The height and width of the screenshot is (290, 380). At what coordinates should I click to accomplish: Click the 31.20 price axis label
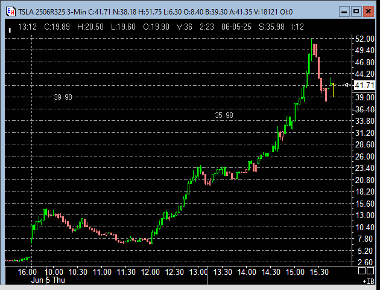click(364, 133)
